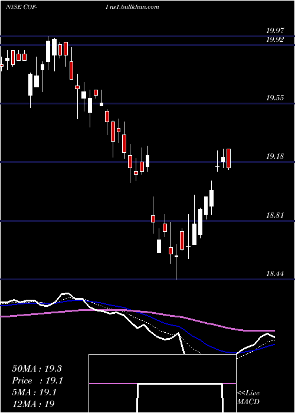Click the bullkhan.com watermark text
The image size is (295, 413).
pyautogui.click(x=133, y=7)
